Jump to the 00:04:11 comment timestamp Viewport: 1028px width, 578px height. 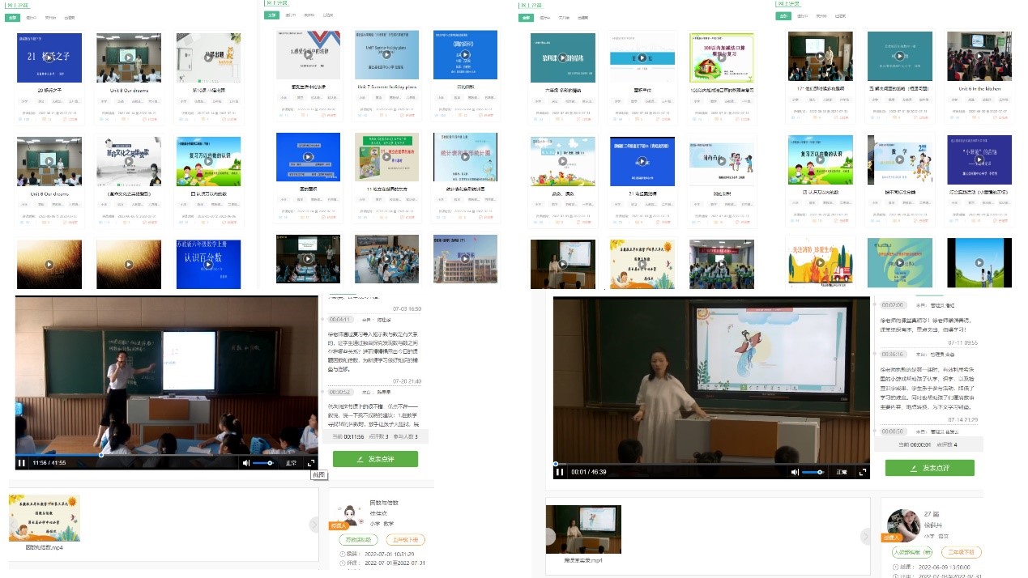tap(341, 320)
